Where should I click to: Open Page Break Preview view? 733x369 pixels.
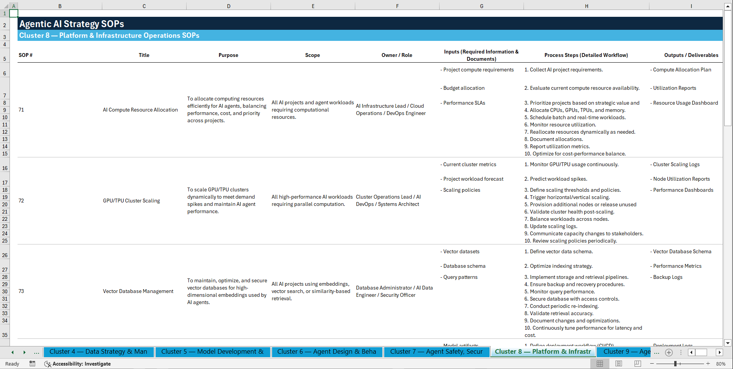637,364
